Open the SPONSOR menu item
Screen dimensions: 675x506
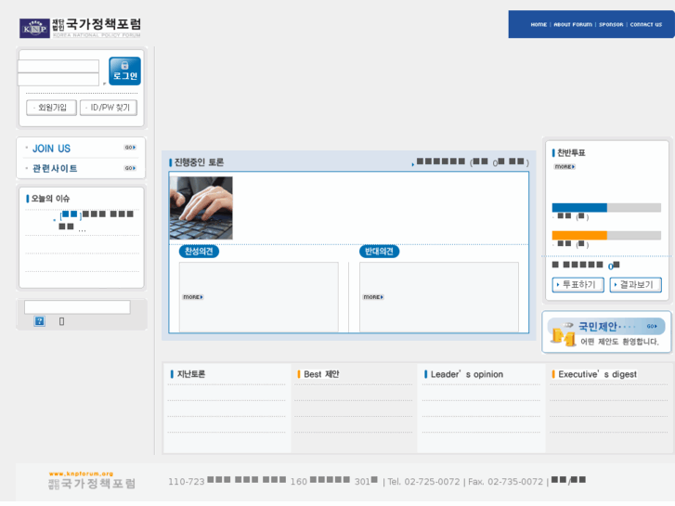611,24
